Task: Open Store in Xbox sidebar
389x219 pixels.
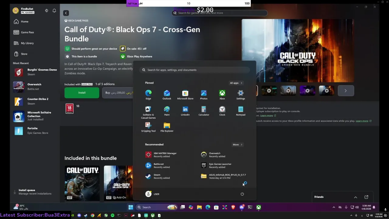Action: 20,54
